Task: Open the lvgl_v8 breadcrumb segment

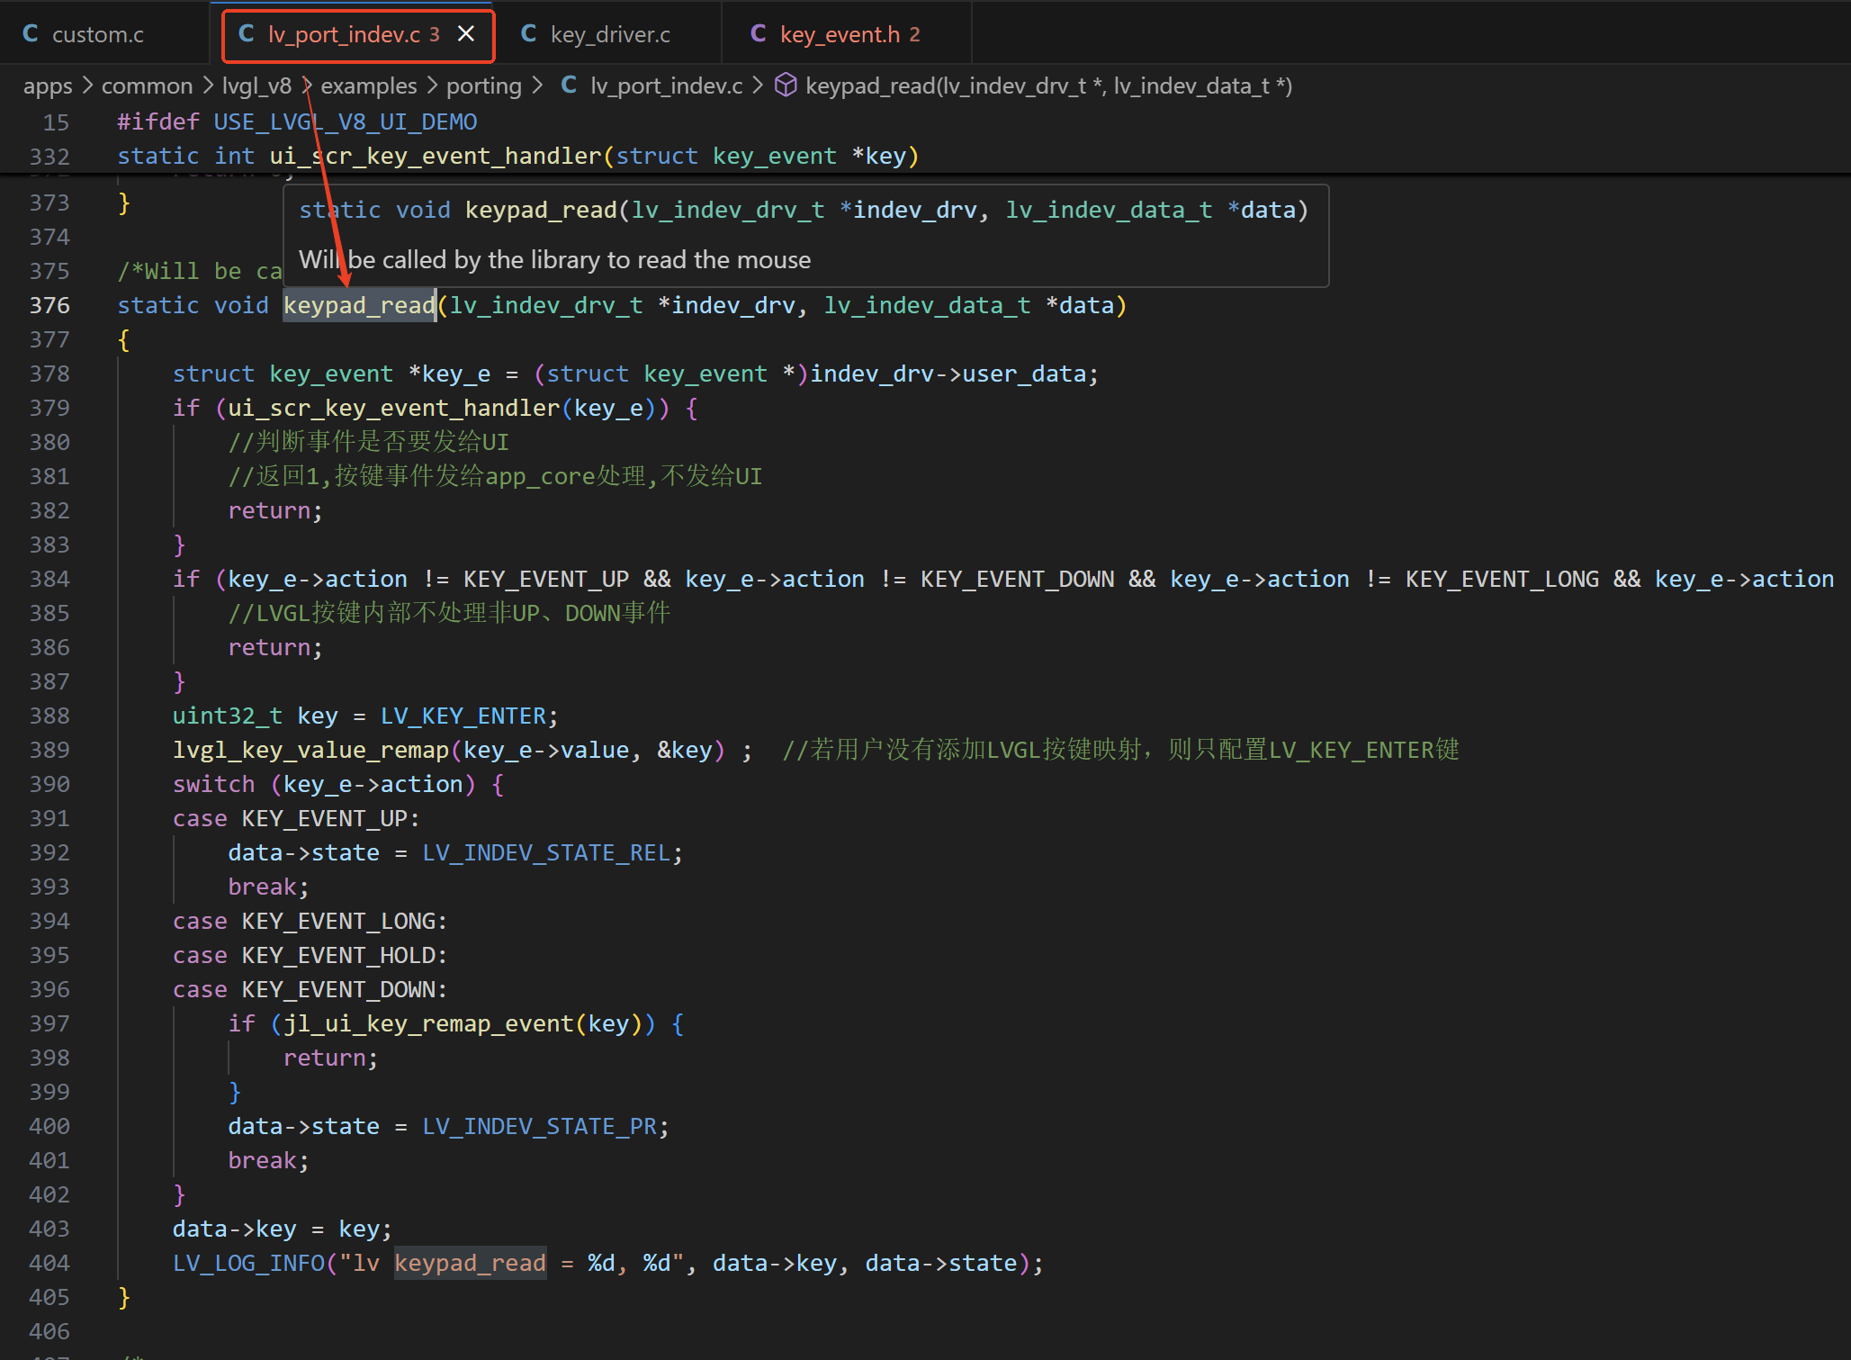Action: (256, 86)
